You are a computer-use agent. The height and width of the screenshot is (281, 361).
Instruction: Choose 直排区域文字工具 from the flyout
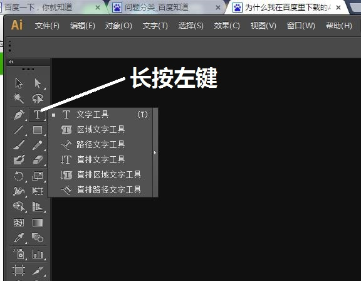point(100,174)
